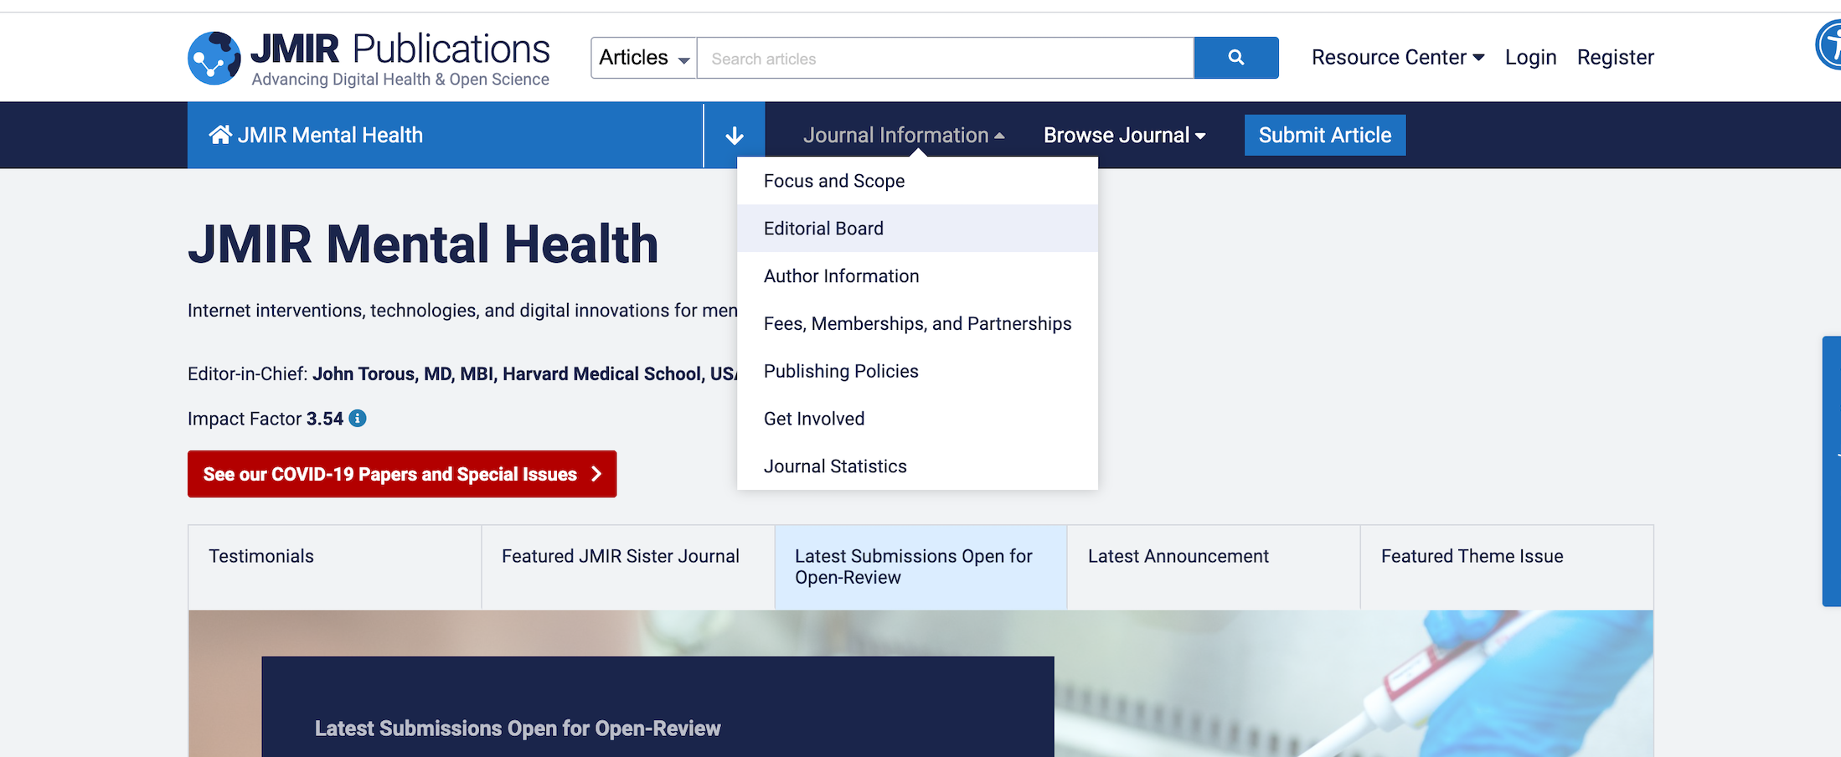Select Journal Statistics menu entry
The image size is (1841, 757).
[x=835, y=466]
